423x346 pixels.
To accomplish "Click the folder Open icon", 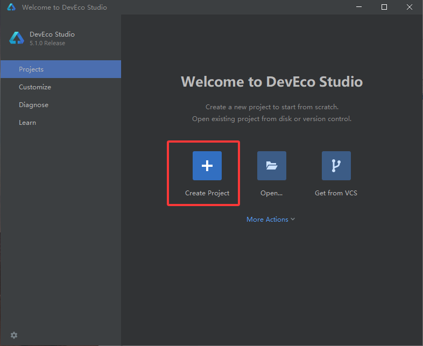I will tap(271, 166).
